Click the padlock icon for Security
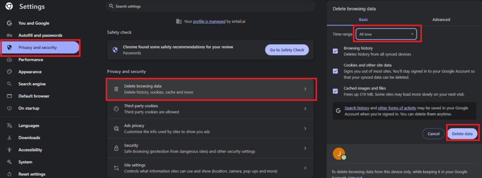Screen dimensions: 482x178 tap(116, 148)
